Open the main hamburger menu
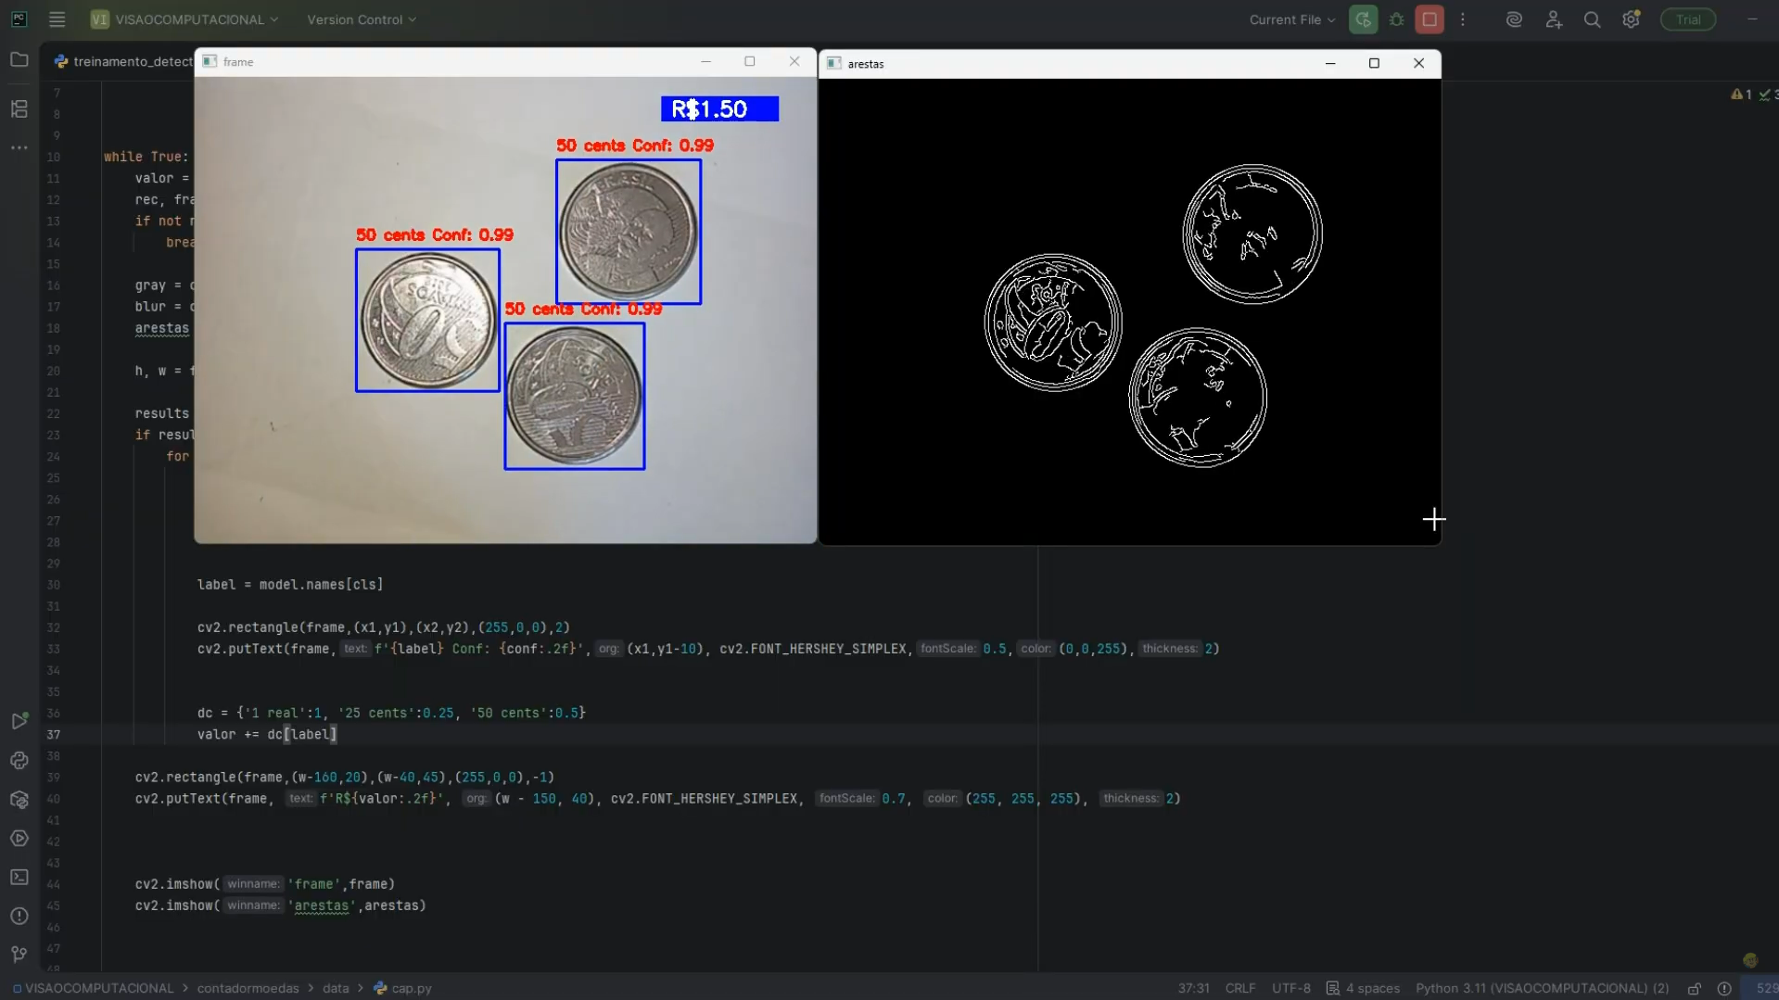This screenshot has width=1779, height=1000. point(57,19)
